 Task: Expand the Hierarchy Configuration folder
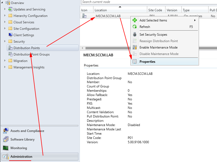[5, 16]
